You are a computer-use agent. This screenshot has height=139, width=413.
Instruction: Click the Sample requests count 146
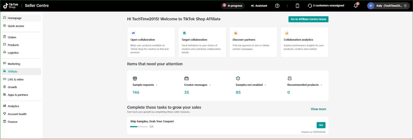(136, 92)
